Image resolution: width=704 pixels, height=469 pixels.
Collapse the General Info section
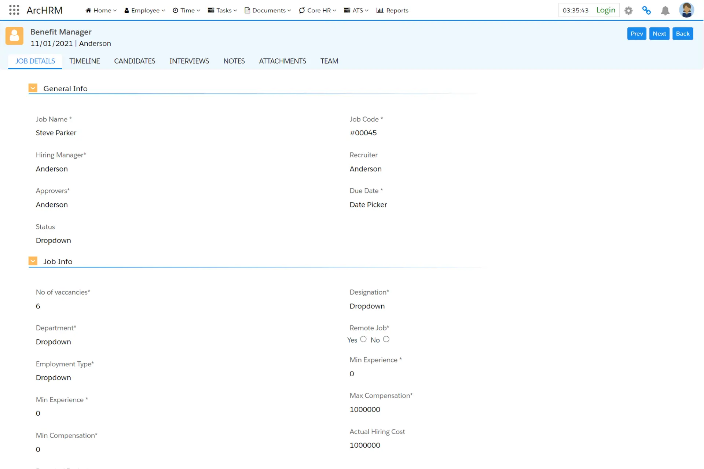click(33, 88)
